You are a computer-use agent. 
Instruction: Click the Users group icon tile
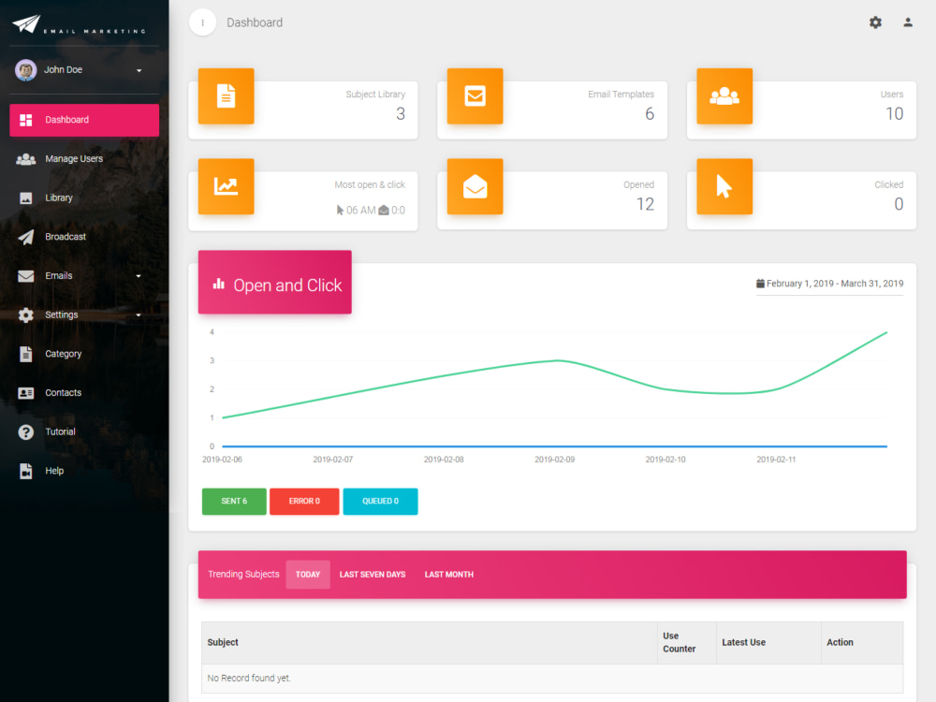pos(724,96)
